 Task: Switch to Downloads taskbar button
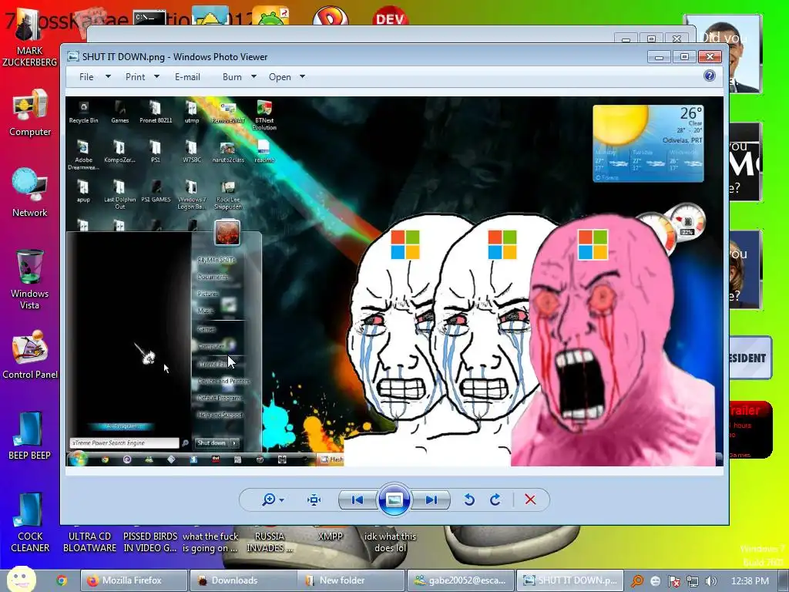click(243, 580)
